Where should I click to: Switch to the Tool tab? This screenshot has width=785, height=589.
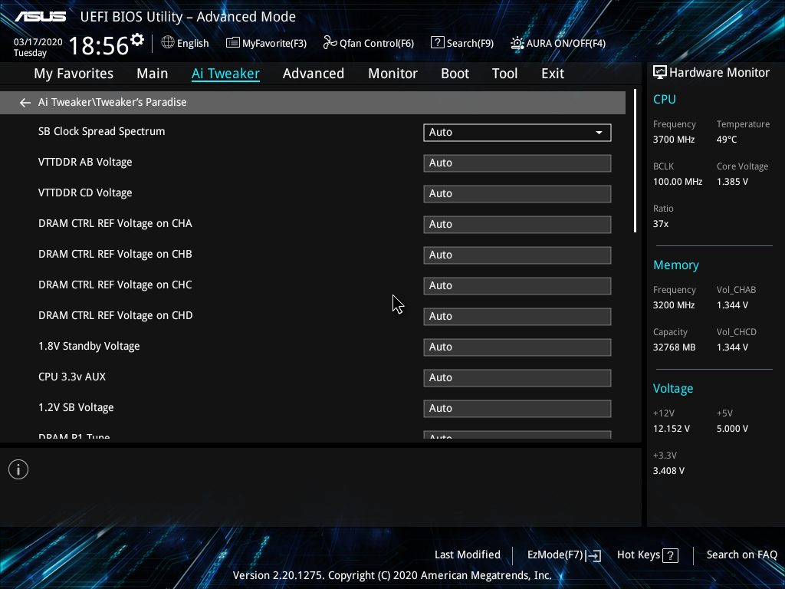pos(504,74)
